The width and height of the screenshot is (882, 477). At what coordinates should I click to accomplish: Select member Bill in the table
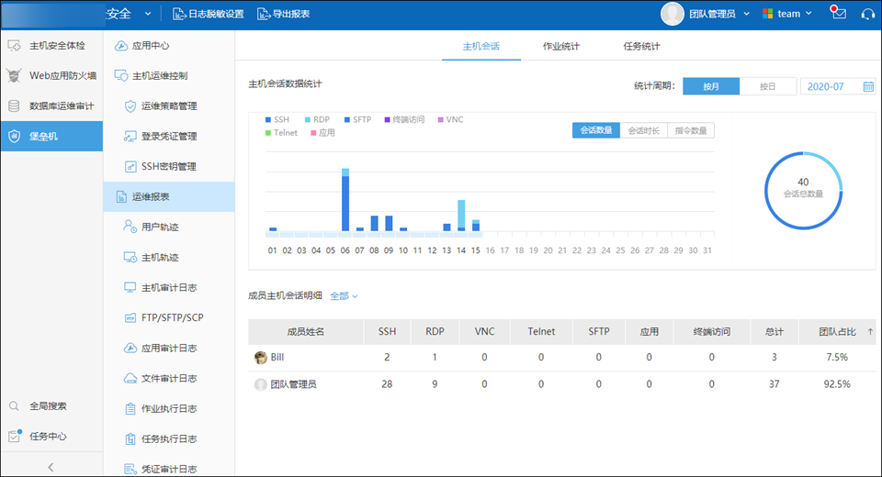coord(277,358)
